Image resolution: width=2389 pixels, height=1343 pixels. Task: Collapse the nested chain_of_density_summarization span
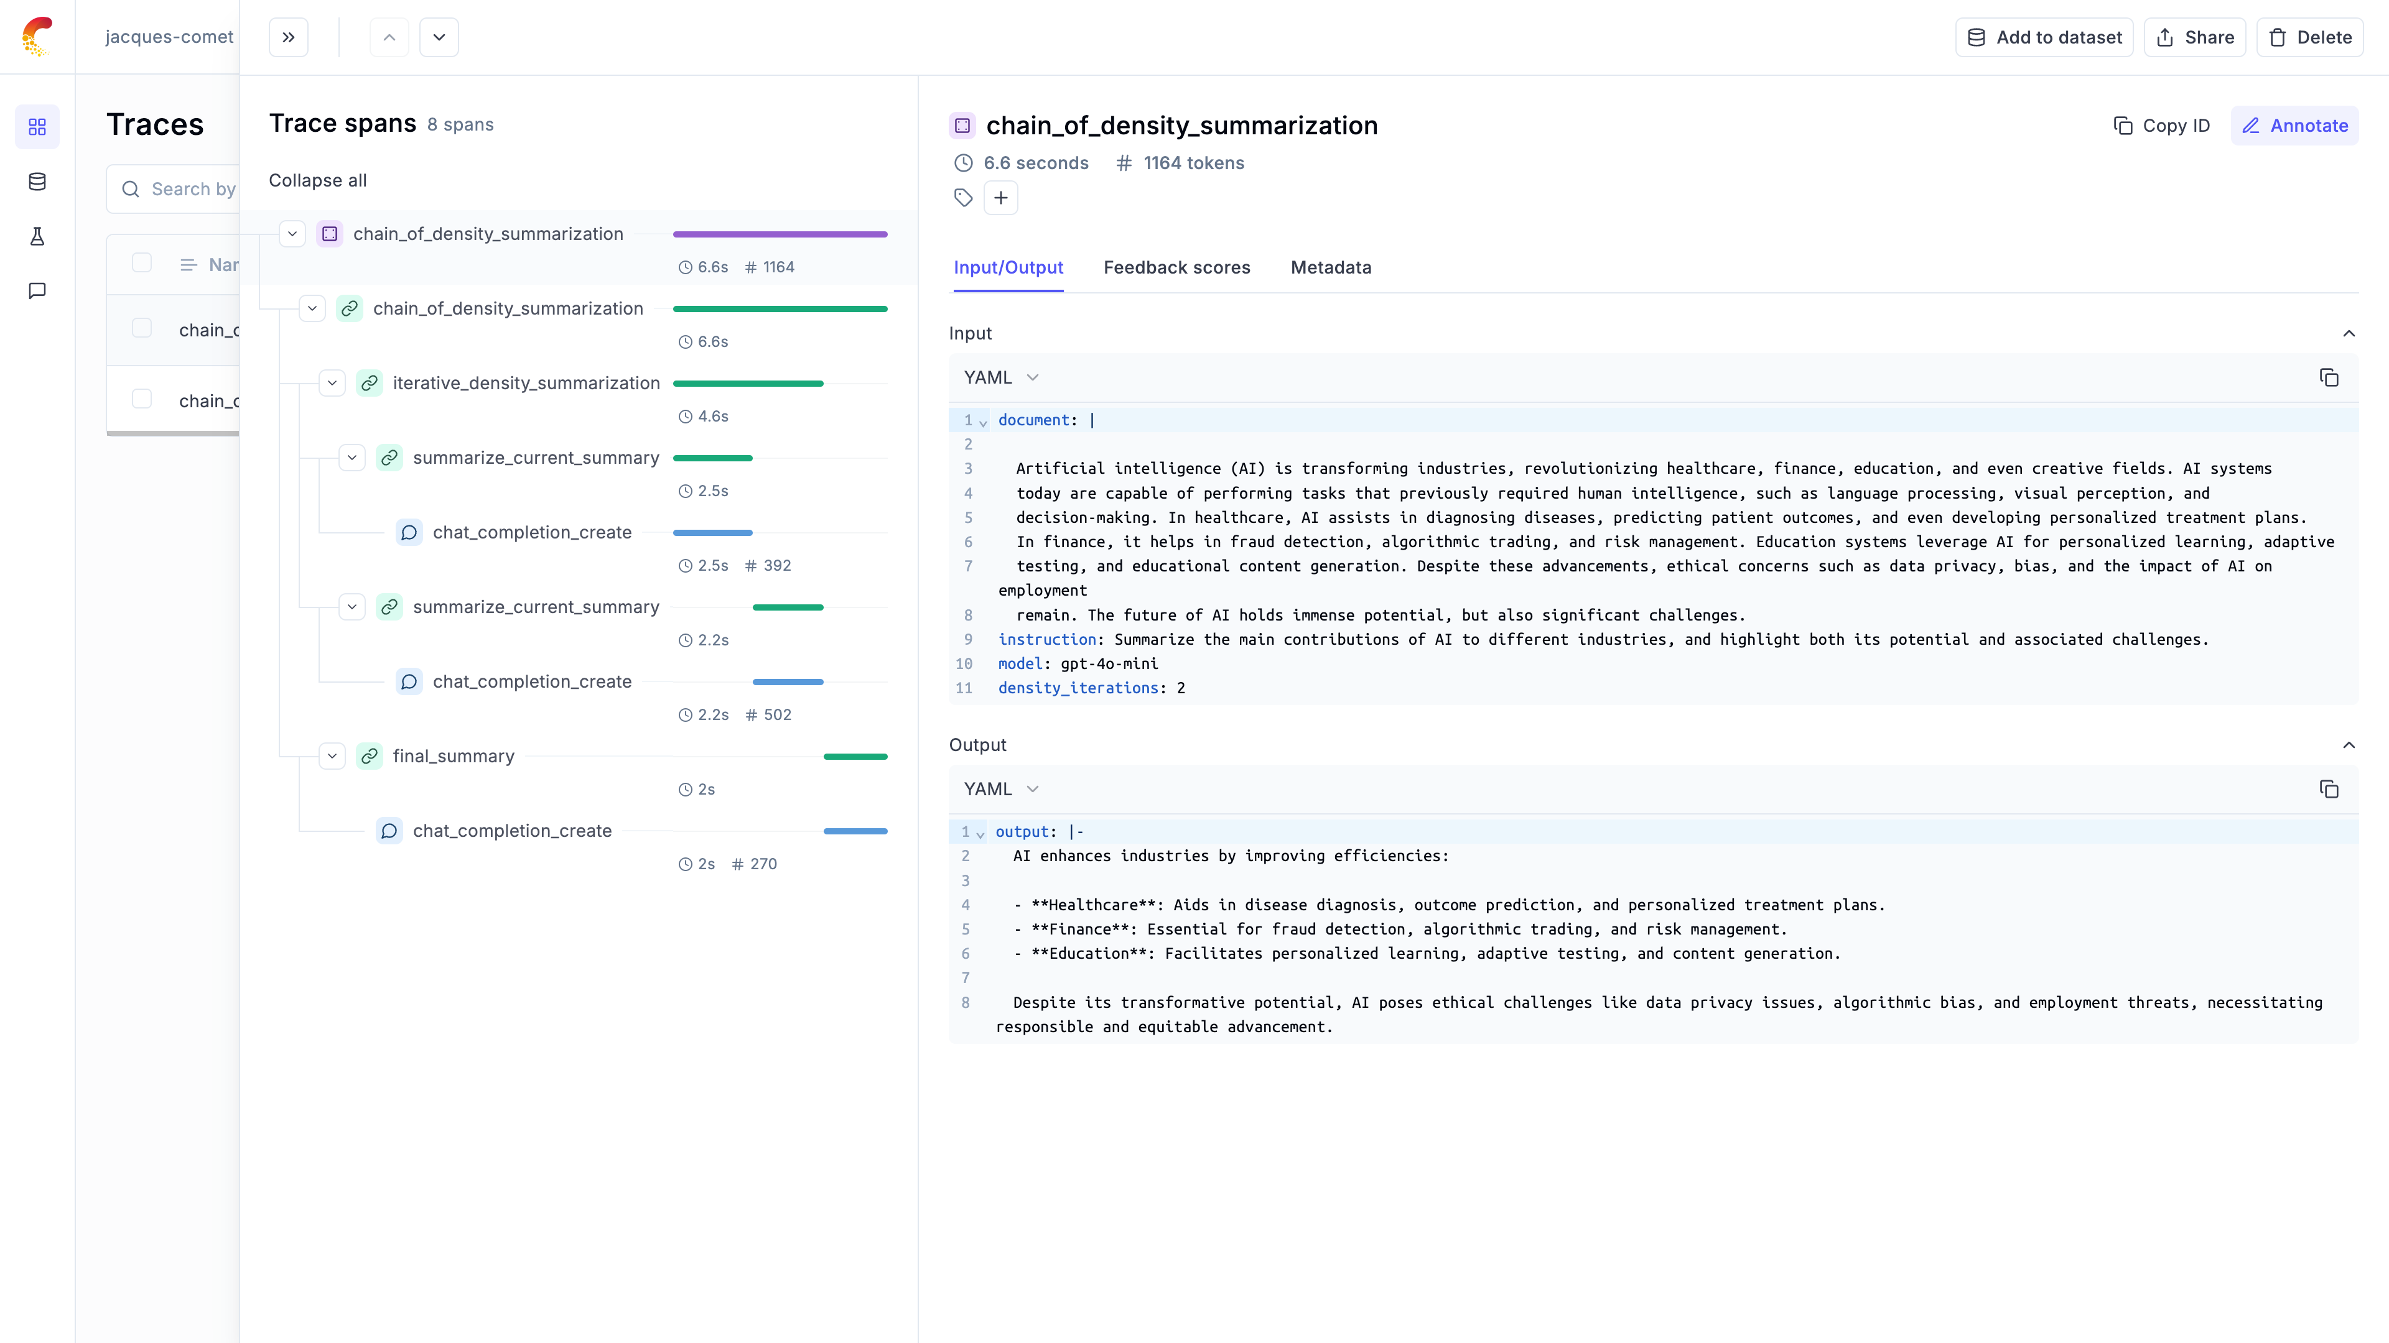point(312,308)
